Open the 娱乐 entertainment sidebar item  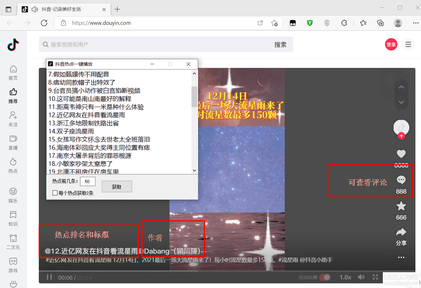(x=13, y=196)
